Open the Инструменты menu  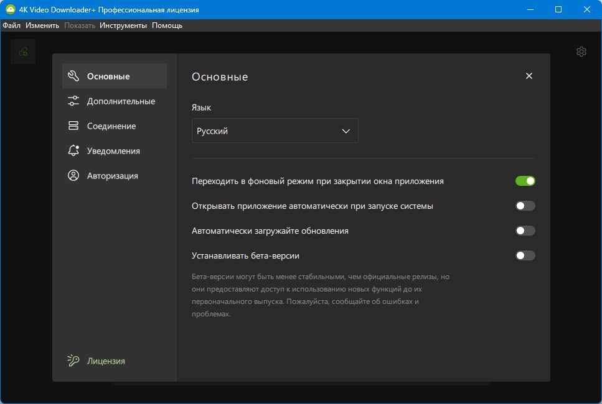coord(123,25)
